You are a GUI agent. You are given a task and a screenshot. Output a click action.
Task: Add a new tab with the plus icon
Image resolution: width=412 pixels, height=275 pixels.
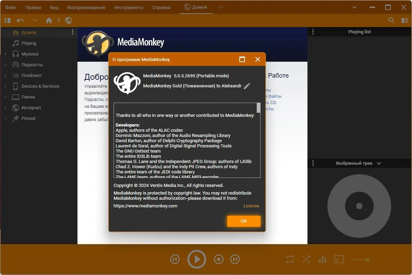point(221,7)
